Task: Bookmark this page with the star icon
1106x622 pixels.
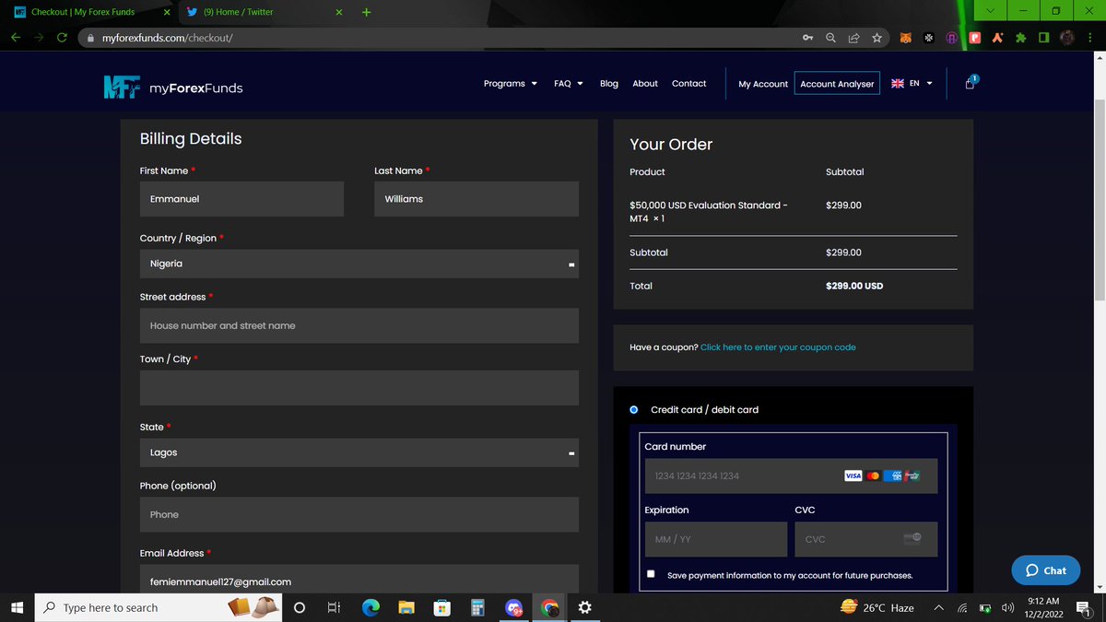Action: [877, 38]
